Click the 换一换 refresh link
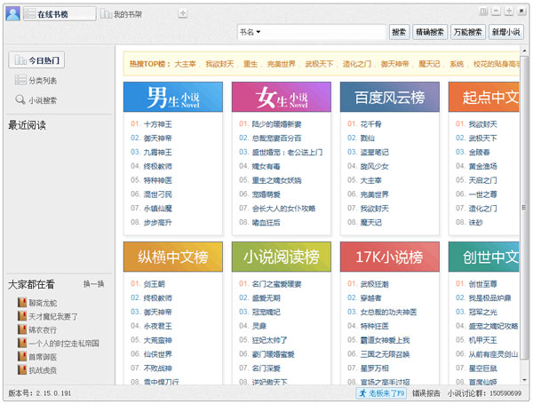This screenshot has width=533, height=404. (x=93, y=284)
